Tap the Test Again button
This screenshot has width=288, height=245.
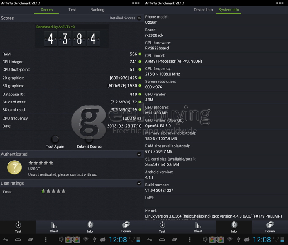55,142
